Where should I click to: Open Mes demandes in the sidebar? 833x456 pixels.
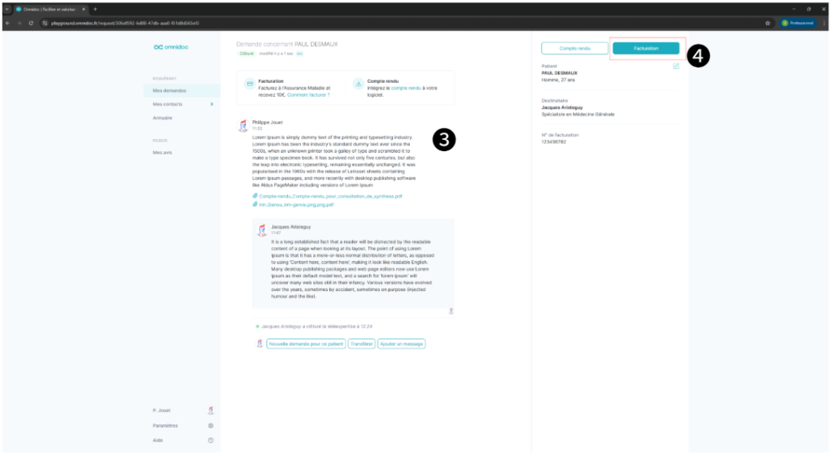coord(169,90)
